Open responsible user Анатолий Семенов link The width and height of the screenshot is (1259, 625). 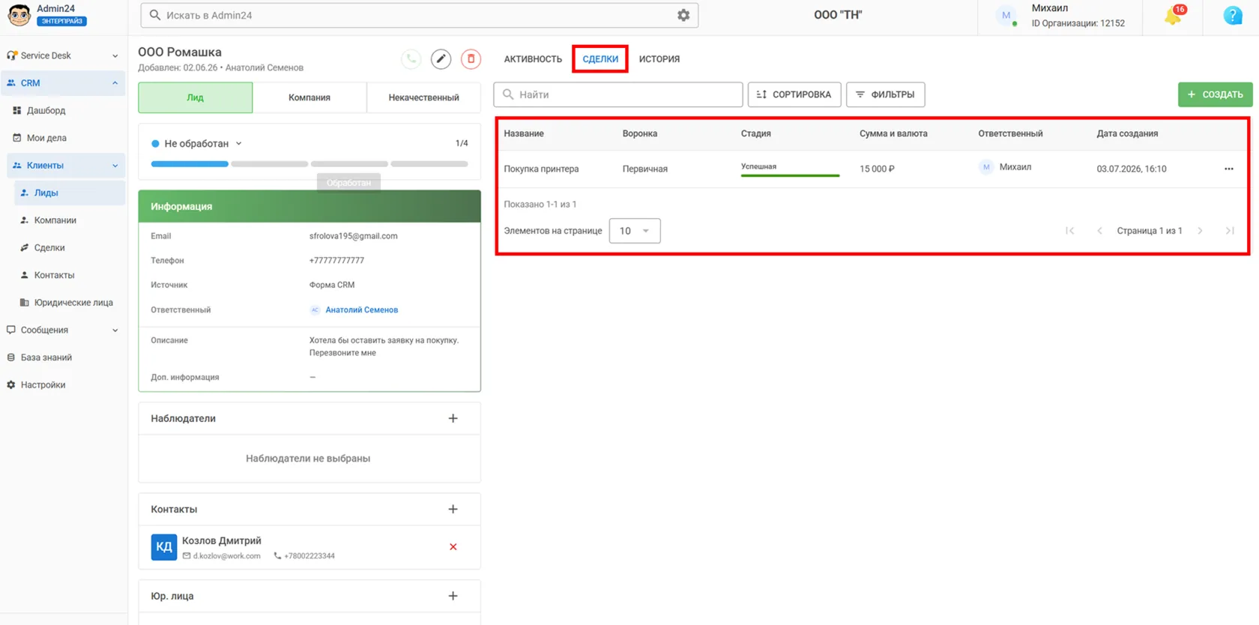point(361,310)
